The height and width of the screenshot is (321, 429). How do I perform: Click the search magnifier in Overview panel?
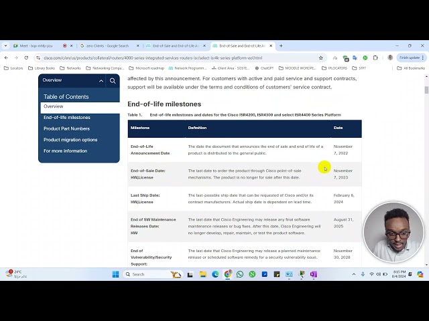(x=113, y=81)
